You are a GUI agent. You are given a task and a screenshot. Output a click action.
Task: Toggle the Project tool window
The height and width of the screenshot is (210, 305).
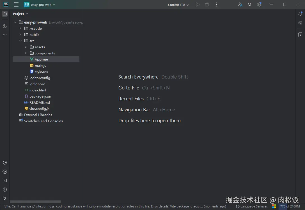[5, 14]
